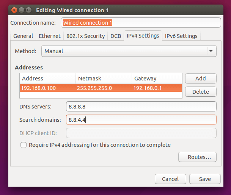Screen dimensions: 231x195
Task: Switch to the General tab
Action: [23, 36]
